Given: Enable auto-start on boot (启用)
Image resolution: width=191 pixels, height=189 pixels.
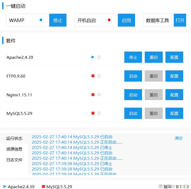Looking at the screenshot, I should pos(126,20).
